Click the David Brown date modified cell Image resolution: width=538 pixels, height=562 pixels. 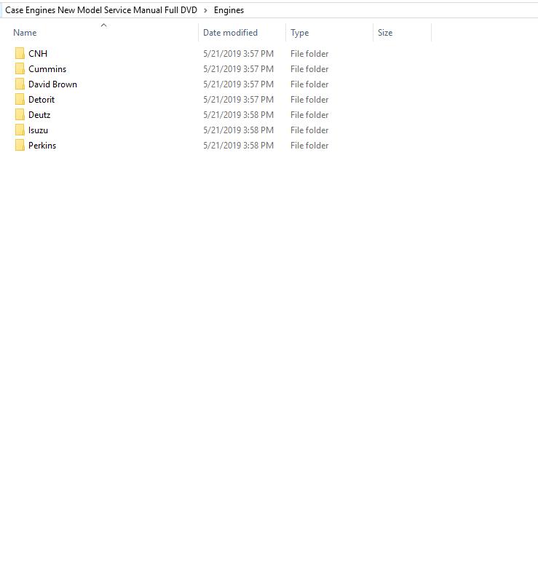tap(238, 84)
